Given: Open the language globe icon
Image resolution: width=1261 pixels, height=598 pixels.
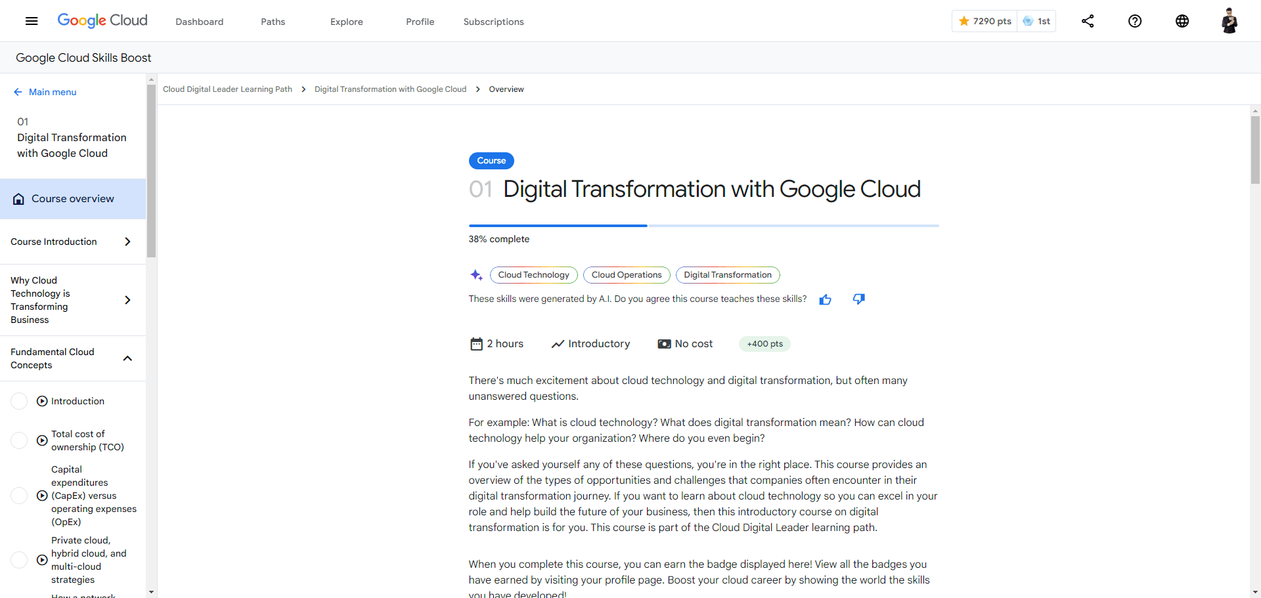Looking at the screenshot, I should pyautogui.click(x=1182, y=21).
